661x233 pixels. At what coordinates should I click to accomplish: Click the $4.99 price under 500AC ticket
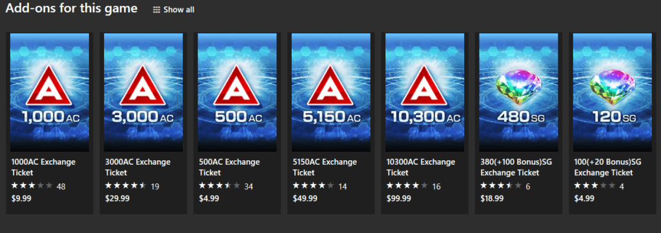point(208,198)
